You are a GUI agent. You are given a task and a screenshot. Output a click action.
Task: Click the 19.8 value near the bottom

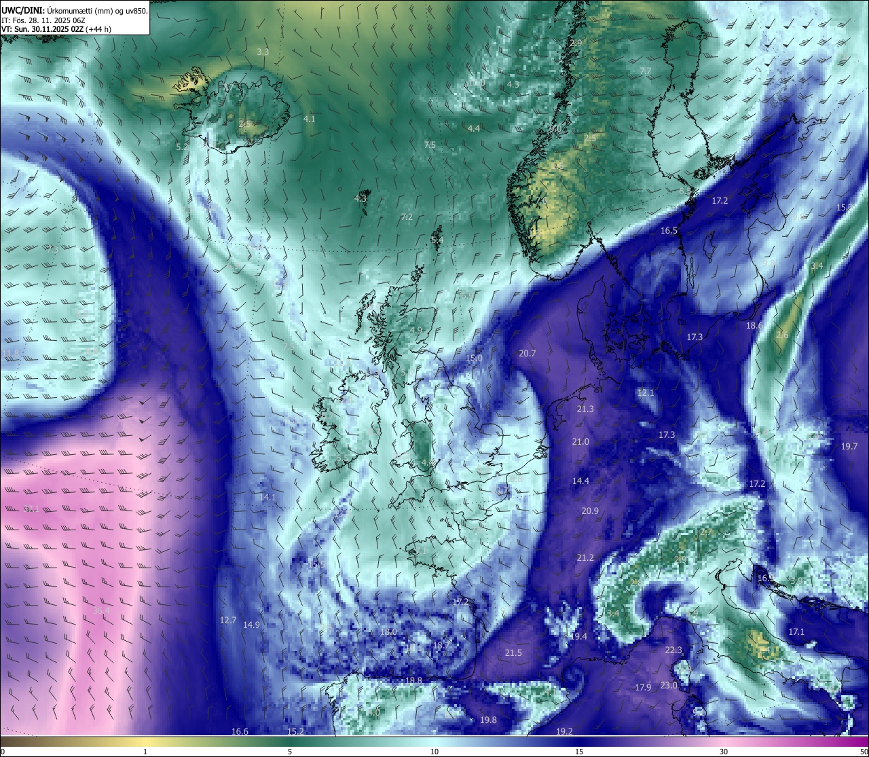coord(488,720)
